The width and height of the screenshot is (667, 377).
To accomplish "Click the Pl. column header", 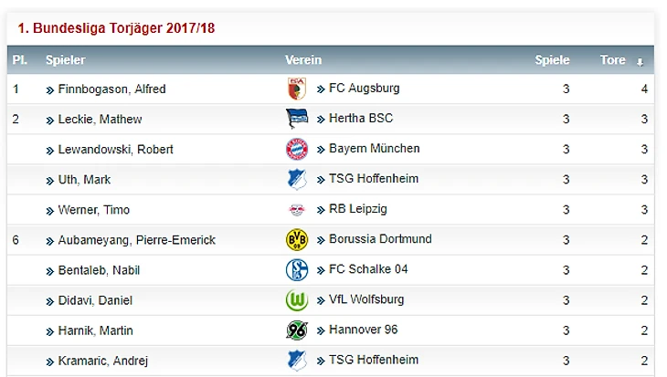I will click(x=19, y=60).
